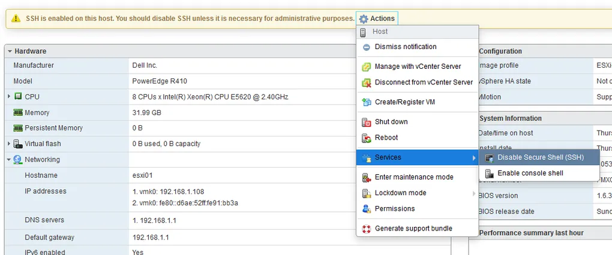Click the BIOS release date label
Viewport: 612px width, 255px height.
click(506, 211)
